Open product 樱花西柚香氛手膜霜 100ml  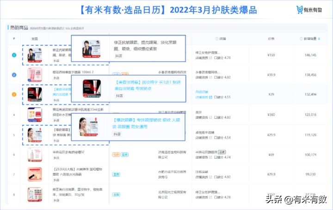pos(73,72)
